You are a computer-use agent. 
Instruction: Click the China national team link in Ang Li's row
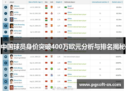70,62
